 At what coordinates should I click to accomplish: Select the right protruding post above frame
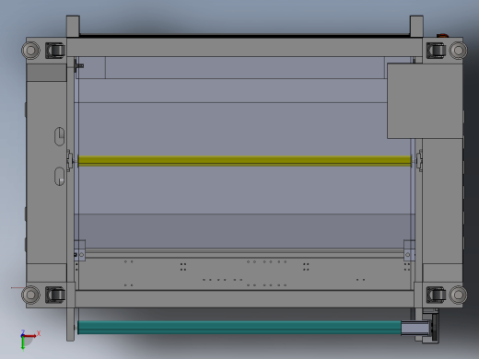click(x=416, y=27)
